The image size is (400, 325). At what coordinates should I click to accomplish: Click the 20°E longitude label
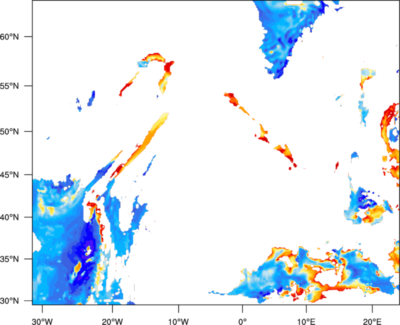coord(372,321)
